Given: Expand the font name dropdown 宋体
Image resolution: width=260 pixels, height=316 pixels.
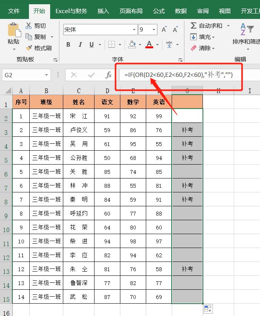Looking at the screenshot, I should 134,30.
